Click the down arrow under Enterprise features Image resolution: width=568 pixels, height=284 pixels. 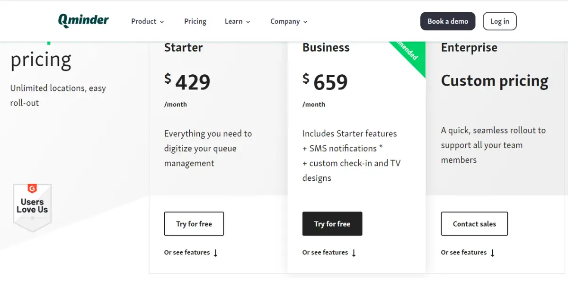[x=493, y=253]
